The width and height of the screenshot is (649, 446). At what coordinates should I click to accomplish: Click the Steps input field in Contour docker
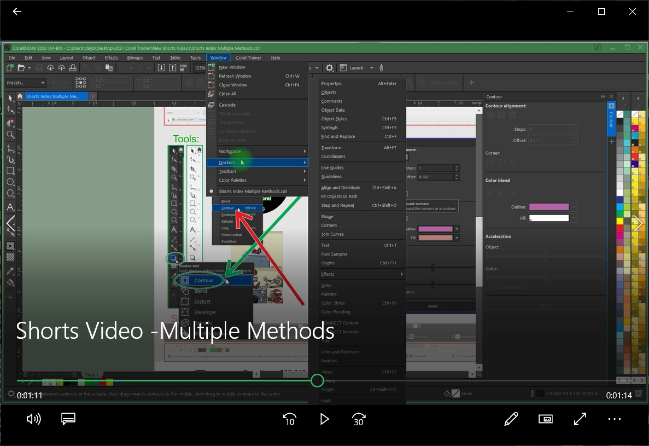(x=549, y=129)
